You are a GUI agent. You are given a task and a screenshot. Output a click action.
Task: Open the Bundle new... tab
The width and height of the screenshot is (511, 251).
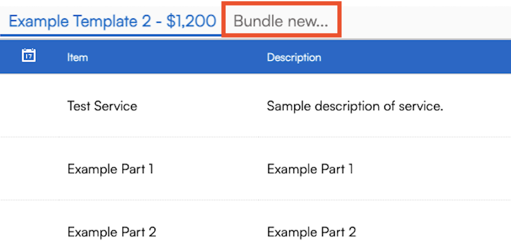281,21
